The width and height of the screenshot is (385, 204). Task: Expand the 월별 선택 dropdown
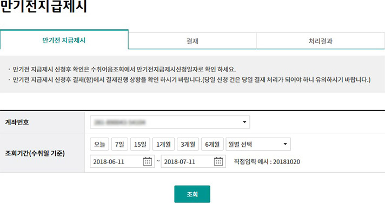click(258, 144)
